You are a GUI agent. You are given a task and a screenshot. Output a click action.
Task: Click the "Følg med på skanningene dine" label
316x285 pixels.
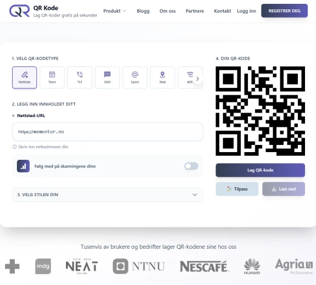[65, 166]
